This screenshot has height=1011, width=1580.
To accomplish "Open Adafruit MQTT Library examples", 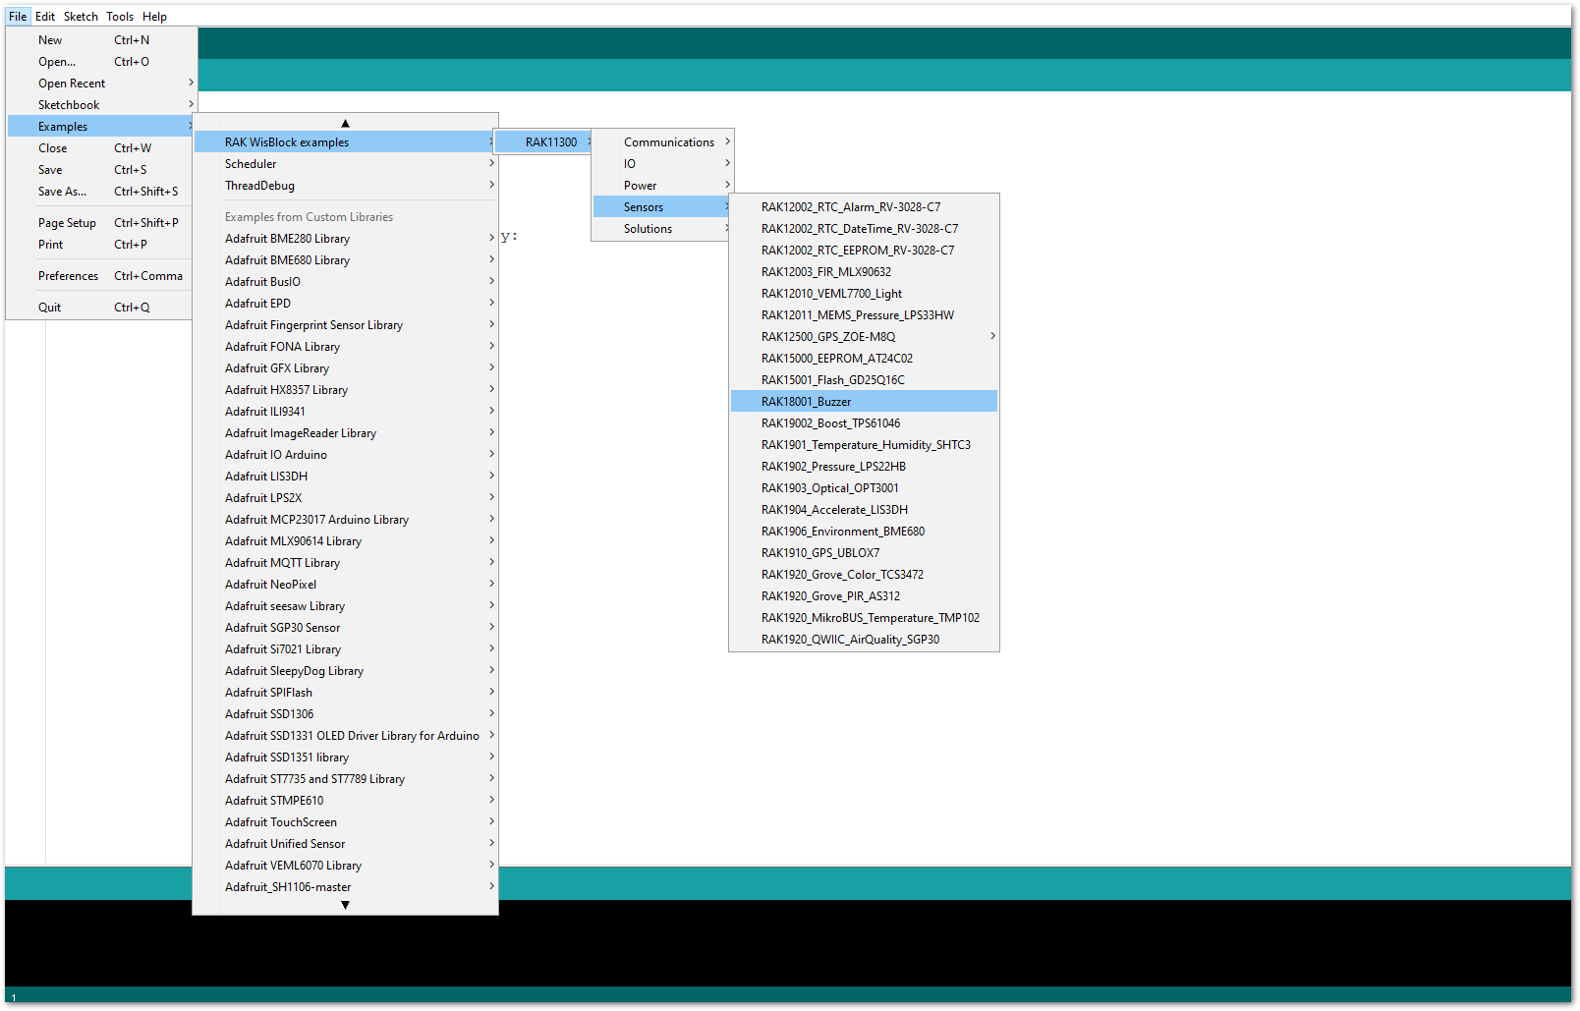I will click(x=345, y=563).
